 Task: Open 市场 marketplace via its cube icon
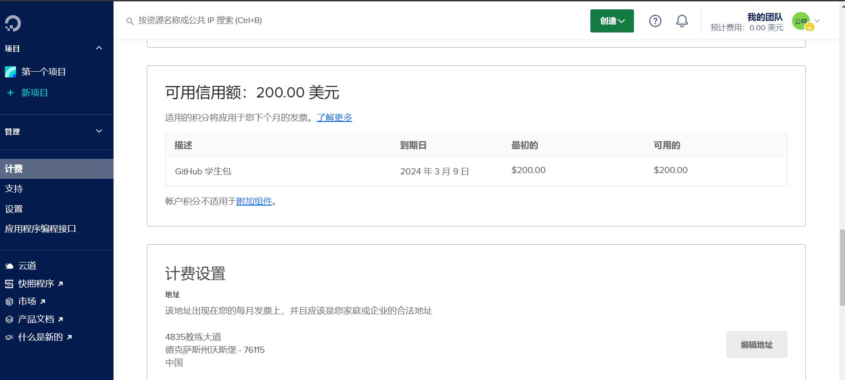[x=9, y=302]
